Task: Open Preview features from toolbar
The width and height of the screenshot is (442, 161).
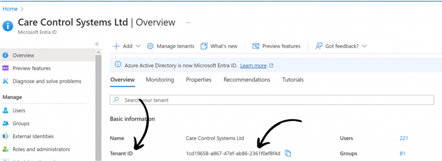Action: pyautogui.click(x=276, y=46)
